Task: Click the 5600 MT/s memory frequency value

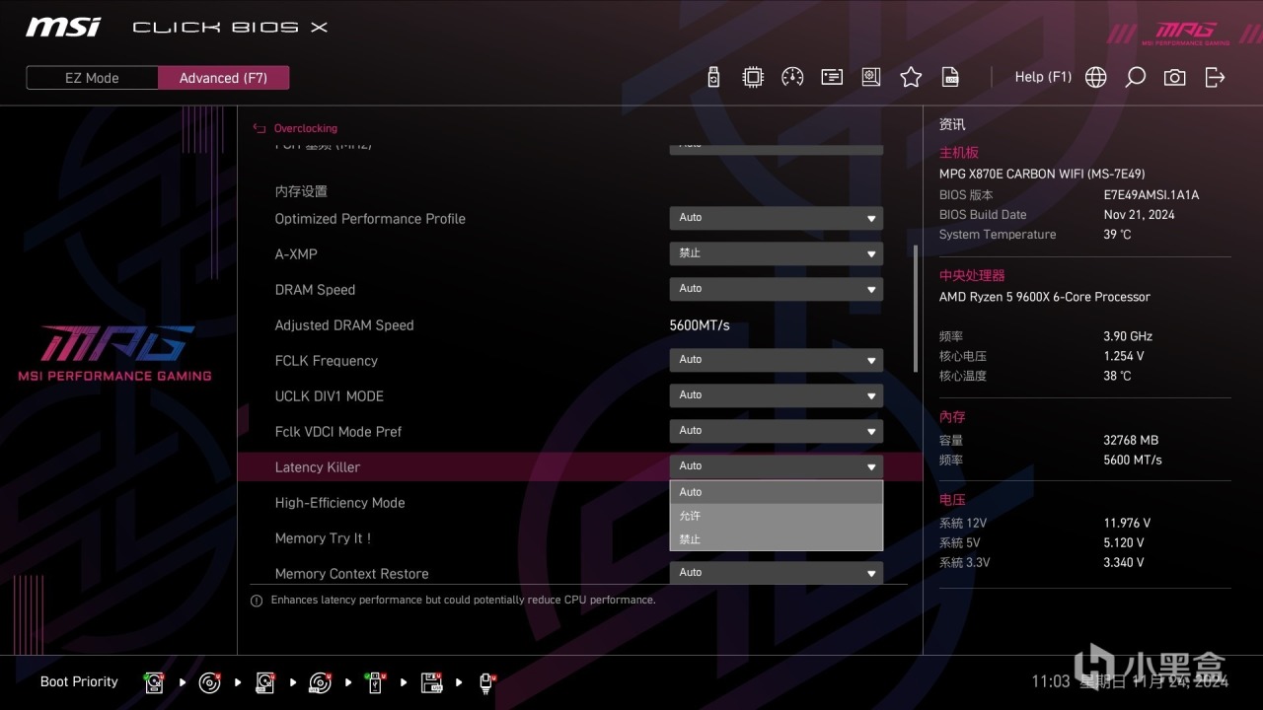Action: [x=1133, y=461]
